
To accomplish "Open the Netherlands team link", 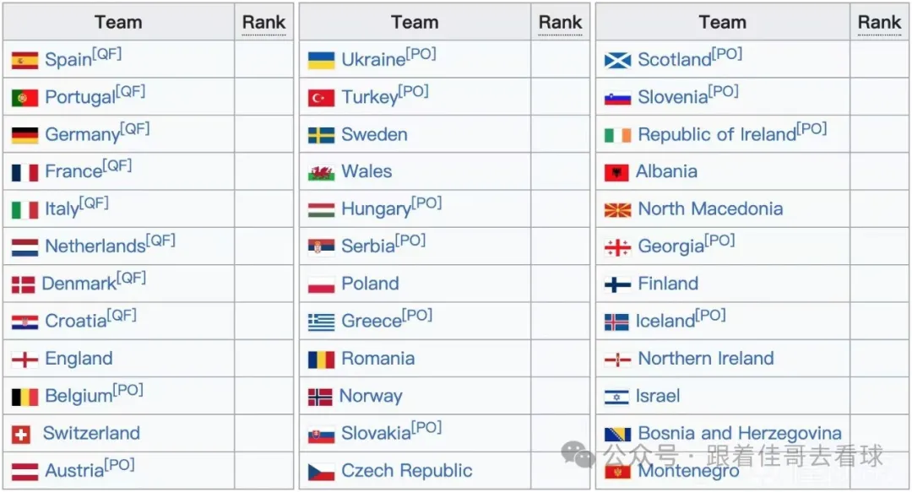I will [x=95, y=246].
